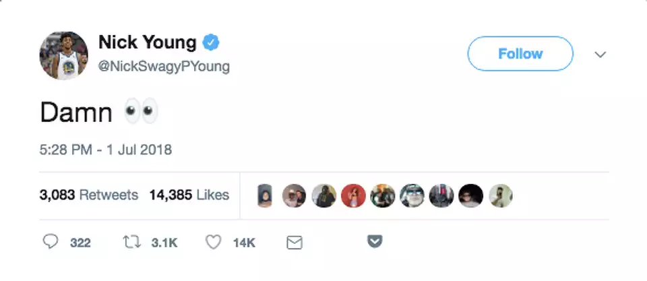Open the tweet options chevron menu
Screen dimensions: 647x281
[600, 54]
